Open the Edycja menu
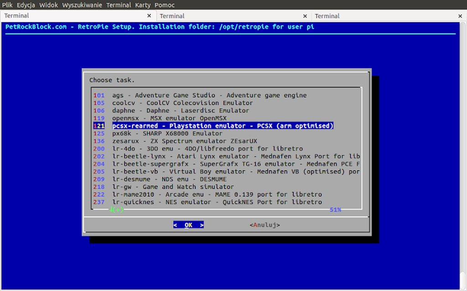 click(26, 5)
